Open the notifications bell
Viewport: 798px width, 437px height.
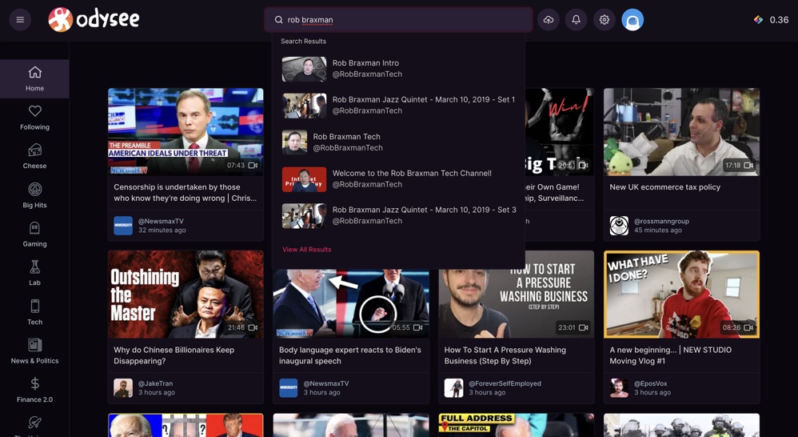[576, 20]
